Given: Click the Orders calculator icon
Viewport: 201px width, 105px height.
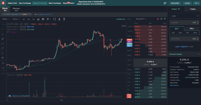Looking at the screenshot, I should pos(179,9).
